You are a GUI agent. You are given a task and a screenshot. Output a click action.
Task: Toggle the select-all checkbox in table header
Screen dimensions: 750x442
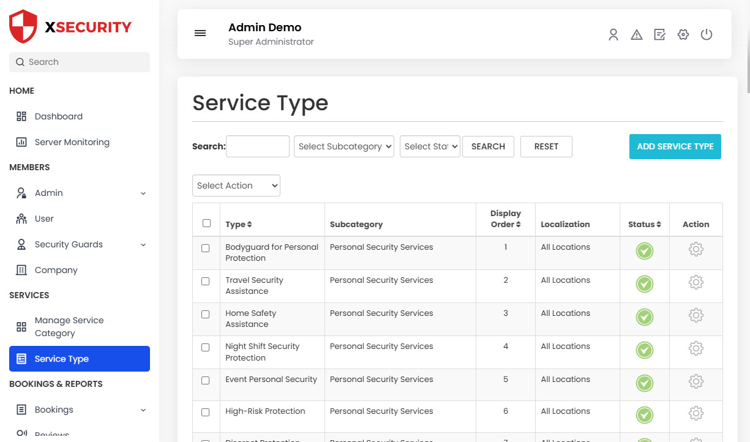[x=206, y=223]
